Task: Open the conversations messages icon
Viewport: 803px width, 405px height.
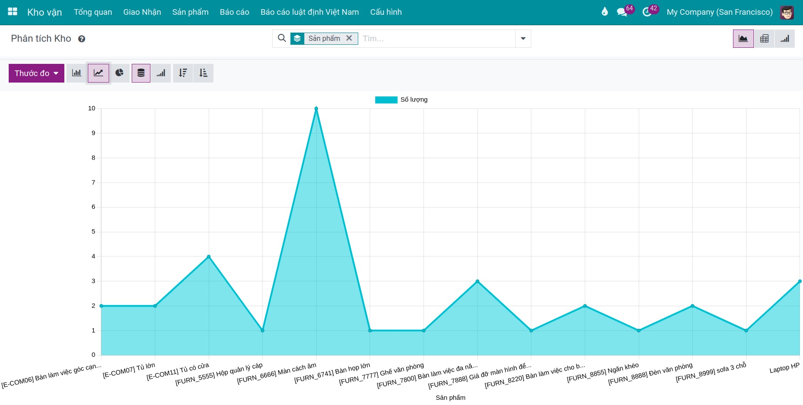Action: (x=622, y=12)
